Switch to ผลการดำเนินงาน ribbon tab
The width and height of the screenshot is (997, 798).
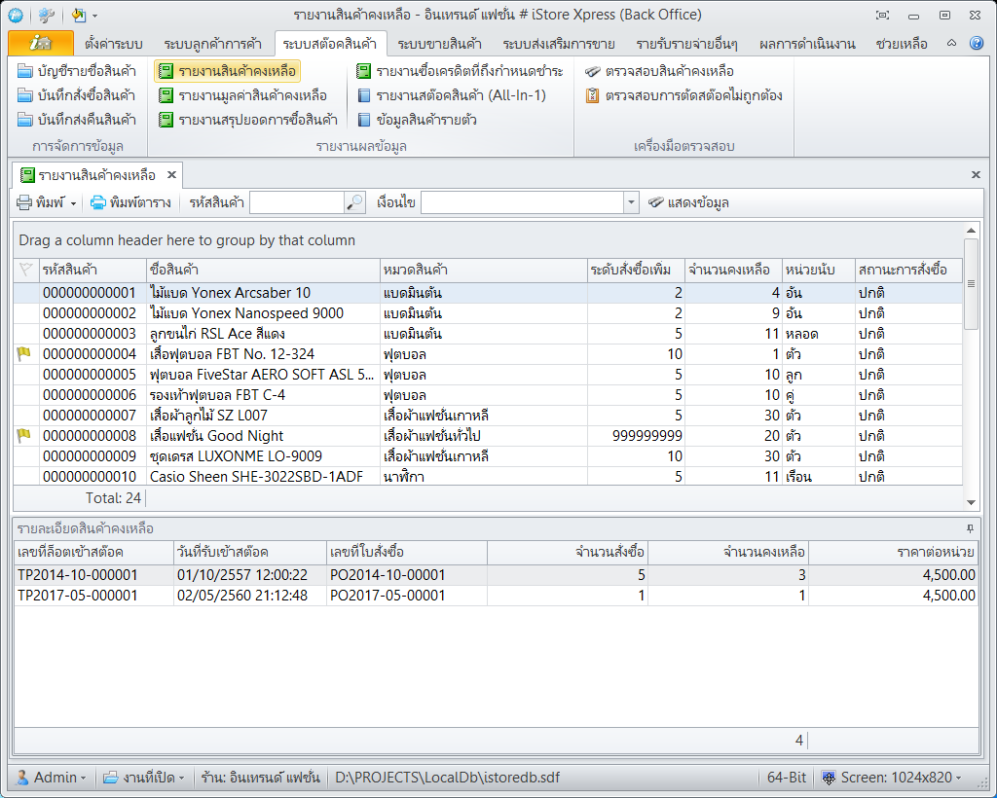(x=807, y=44)
